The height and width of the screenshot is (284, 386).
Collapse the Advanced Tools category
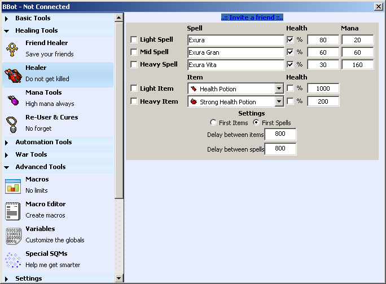point(6,167)
